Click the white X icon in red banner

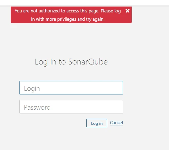(x=128, y=11)
